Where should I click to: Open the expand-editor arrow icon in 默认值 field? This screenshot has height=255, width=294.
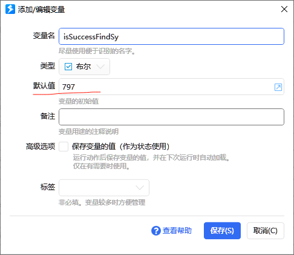278,87
